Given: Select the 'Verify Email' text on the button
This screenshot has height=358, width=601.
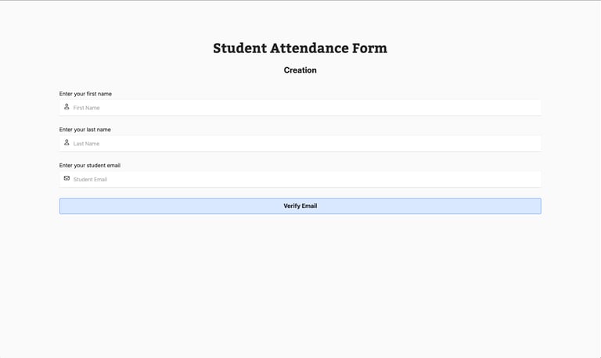Looking at the screenshot, I should (300, 206).
